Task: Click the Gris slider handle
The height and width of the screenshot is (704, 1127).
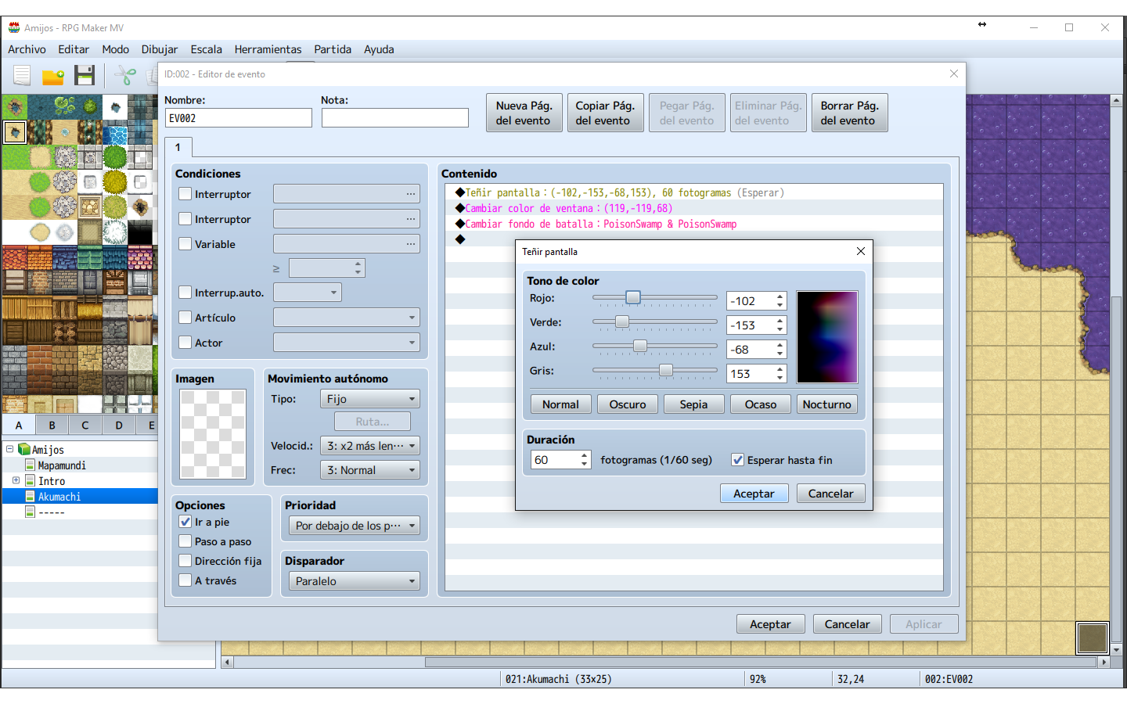Action: click(666, 370)
